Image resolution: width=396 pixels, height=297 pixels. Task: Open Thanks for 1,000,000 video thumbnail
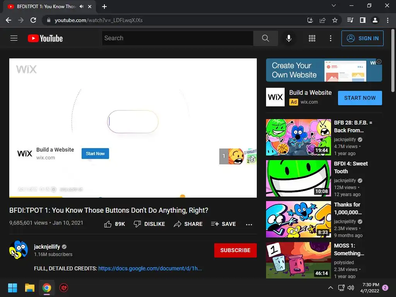tap(298, 219)
